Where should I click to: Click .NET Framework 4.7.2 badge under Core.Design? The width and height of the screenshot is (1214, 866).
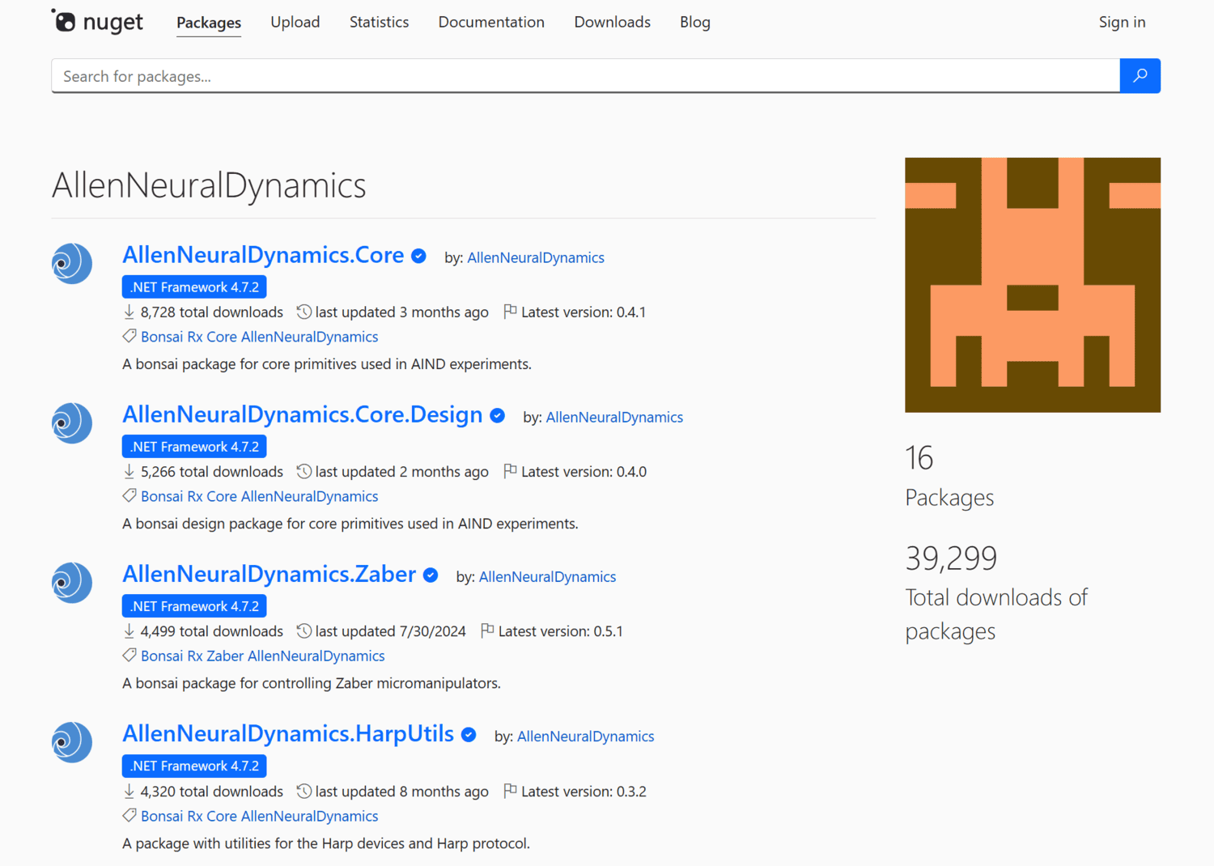(194, 446)
